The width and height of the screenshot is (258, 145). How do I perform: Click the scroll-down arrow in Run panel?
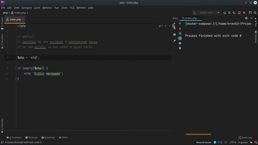pos(180,29)
